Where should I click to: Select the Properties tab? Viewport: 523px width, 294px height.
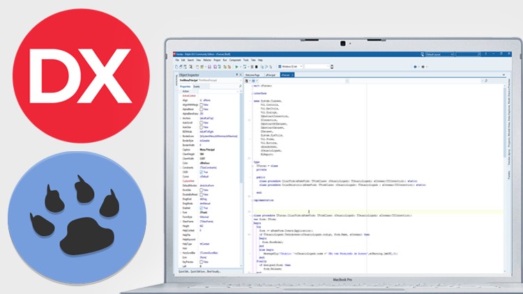[185, 86]
